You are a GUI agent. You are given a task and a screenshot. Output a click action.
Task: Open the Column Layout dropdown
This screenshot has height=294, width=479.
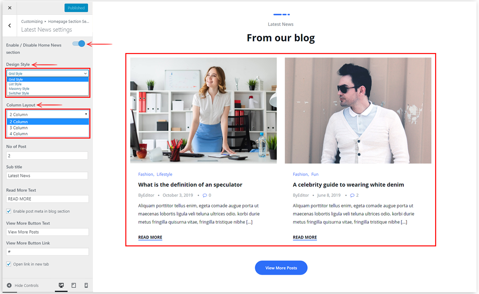click(48, 114)
